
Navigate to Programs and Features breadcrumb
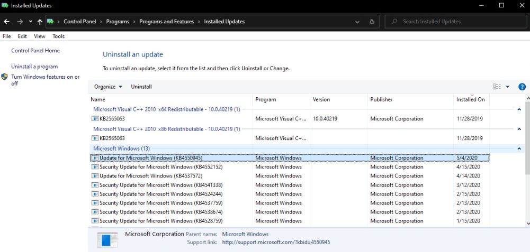point(167,22)
